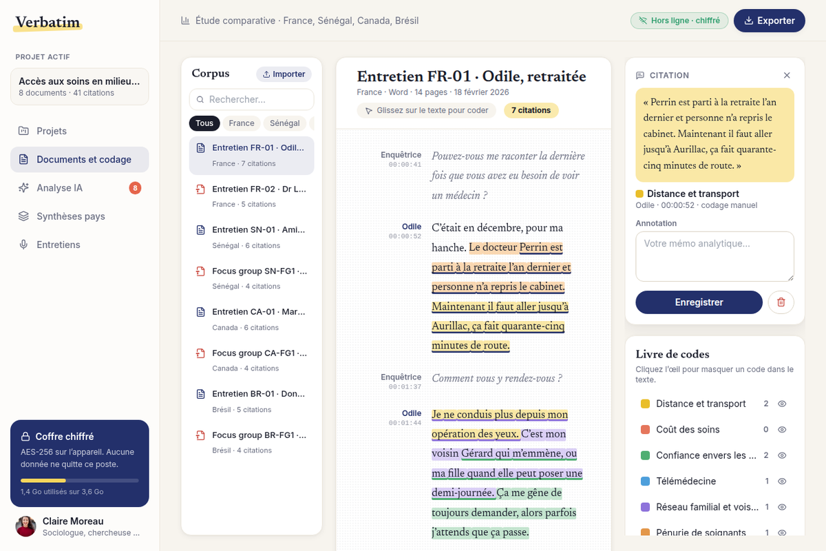Focus the Rechercher search field
This screenshot has height=551, width=826.
pos(251,99)
